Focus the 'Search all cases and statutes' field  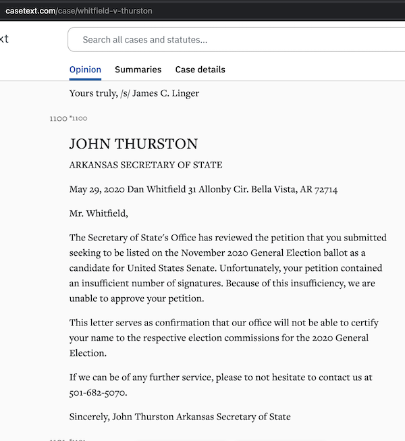pos(236,40)
